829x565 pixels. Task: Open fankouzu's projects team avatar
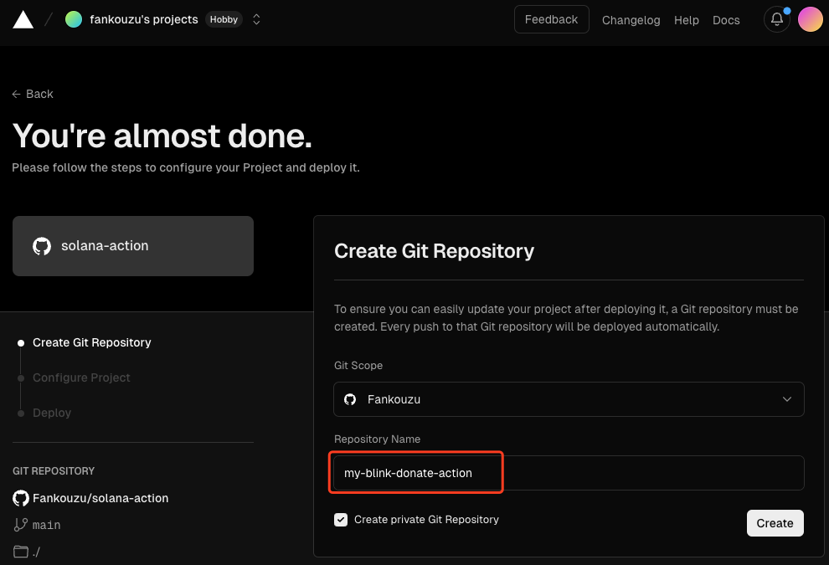74,19
